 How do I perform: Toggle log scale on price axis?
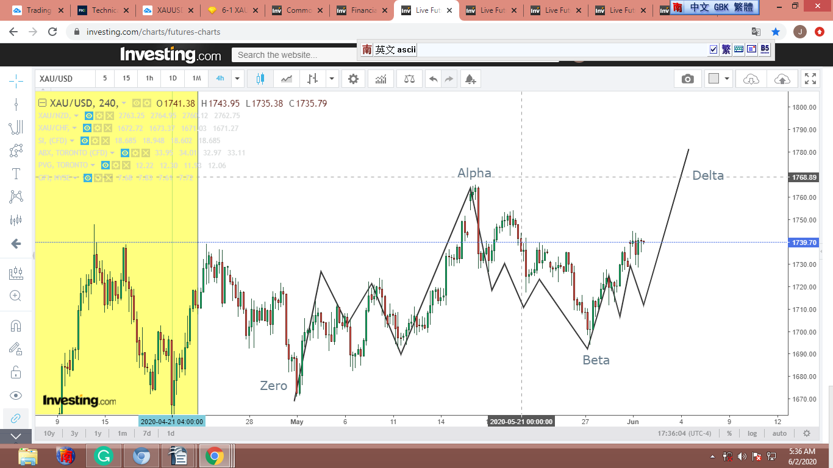[753, 433]
